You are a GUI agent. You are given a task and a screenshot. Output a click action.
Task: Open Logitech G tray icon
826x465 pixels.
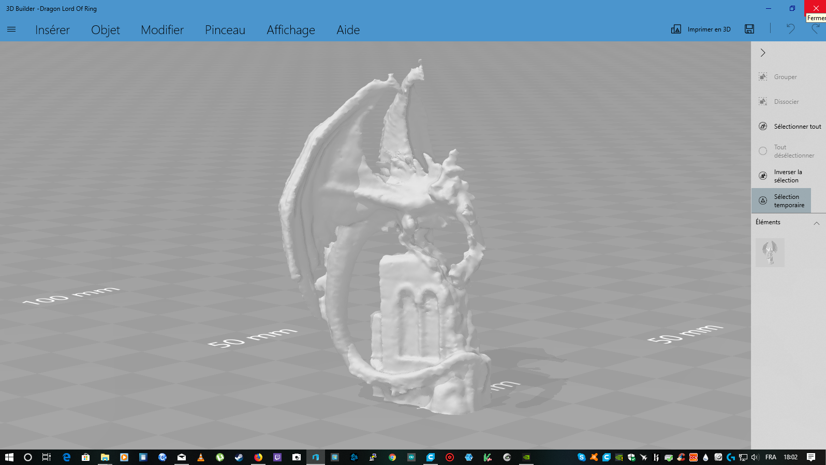click(x=731, y=457)
